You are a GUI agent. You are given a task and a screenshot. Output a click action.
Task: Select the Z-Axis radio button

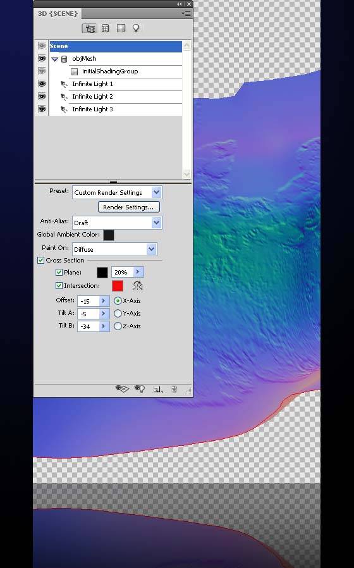click(118, 326)
